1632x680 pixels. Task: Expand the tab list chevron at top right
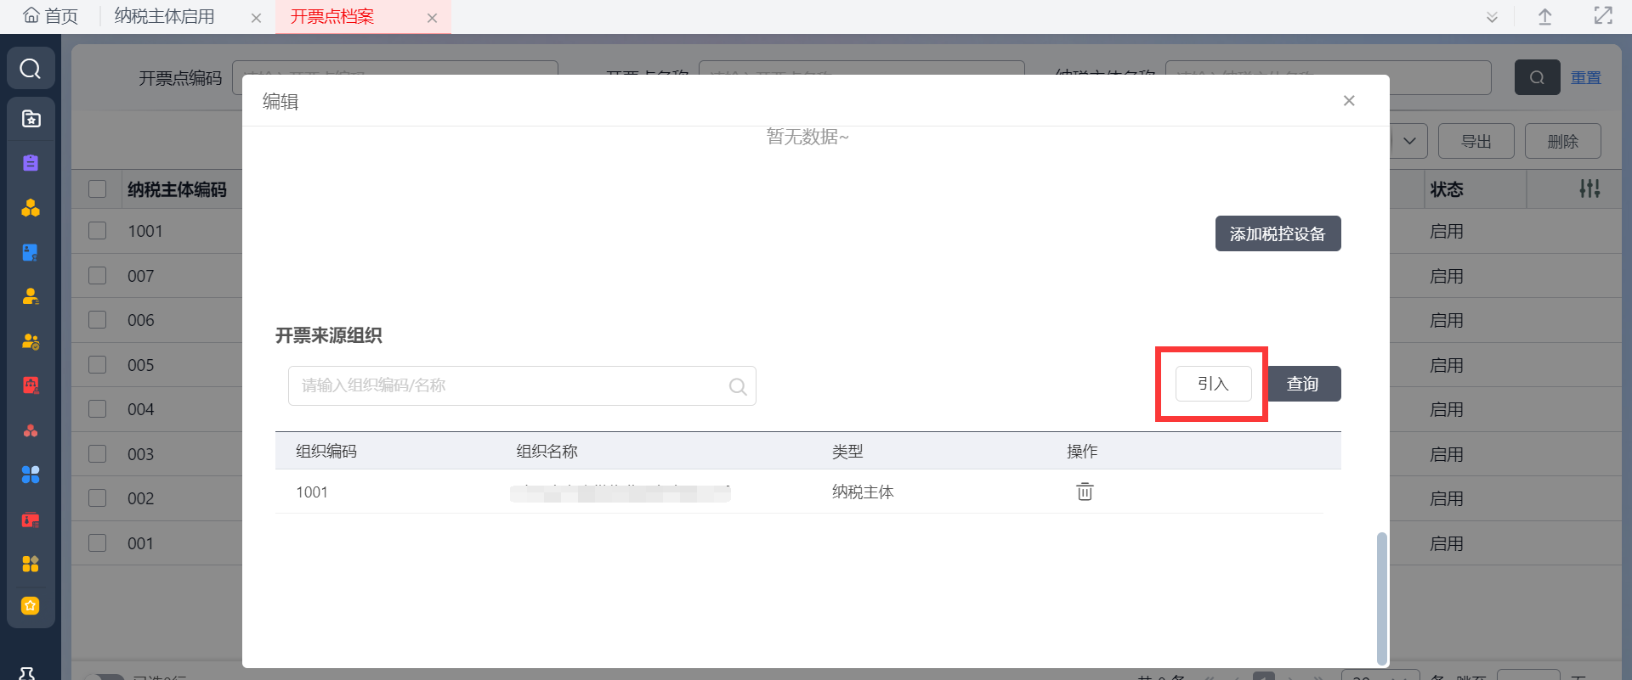[x=1492, y=17]
